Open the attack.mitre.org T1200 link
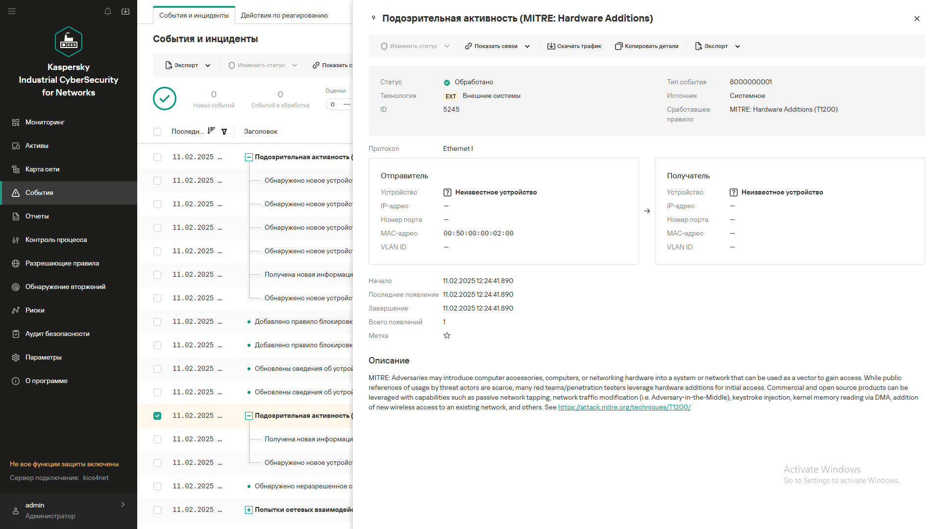The width and height of the screenshot is (941, 529). point(624,407)
